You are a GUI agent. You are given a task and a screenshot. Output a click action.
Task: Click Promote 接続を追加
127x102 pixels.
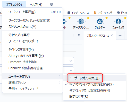[32, 62]
